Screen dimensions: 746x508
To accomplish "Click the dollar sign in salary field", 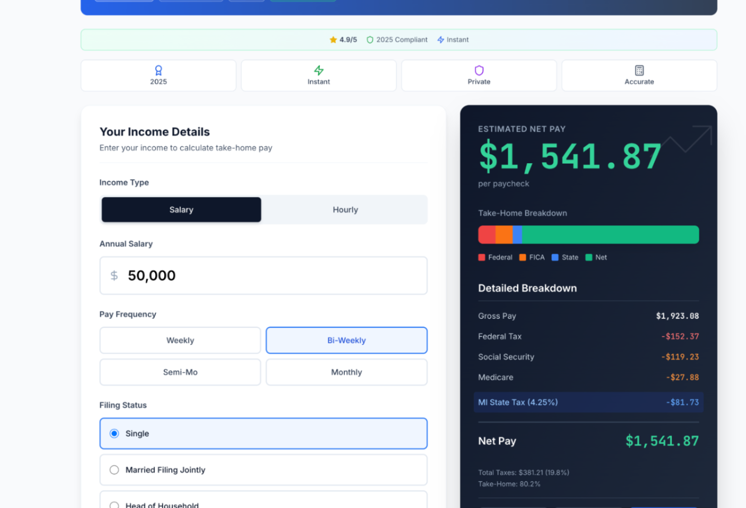I will point(114,275).
